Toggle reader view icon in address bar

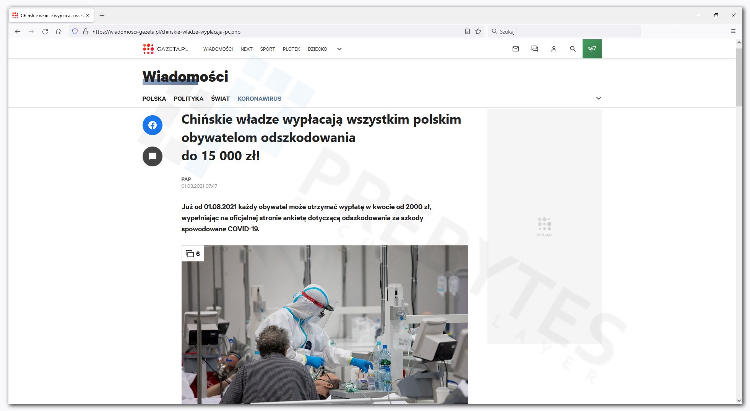467,32
